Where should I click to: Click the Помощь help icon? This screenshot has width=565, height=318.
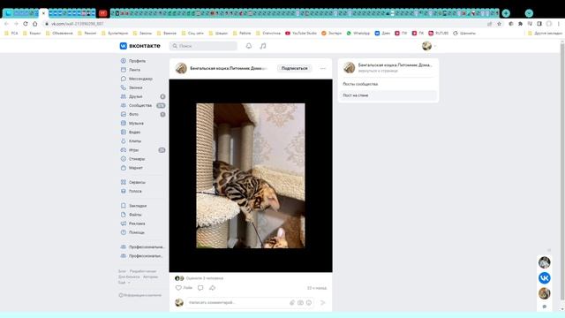tap(124, 232)
